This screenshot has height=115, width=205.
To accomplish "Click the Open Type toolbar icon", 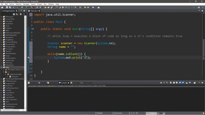I will tap(45, 7).
